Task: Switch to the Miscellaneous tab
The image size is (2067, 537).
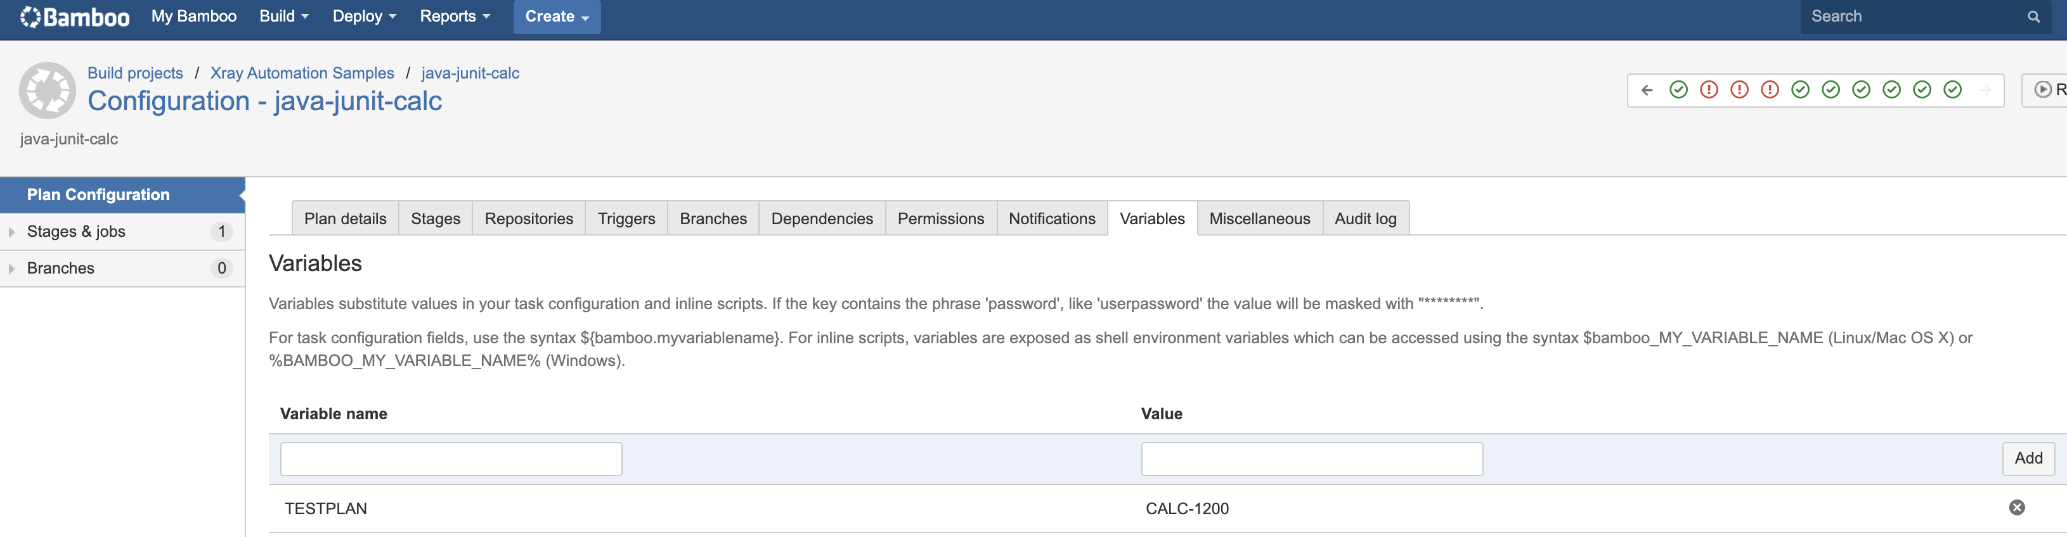Action: click(x=1260, y=218)
